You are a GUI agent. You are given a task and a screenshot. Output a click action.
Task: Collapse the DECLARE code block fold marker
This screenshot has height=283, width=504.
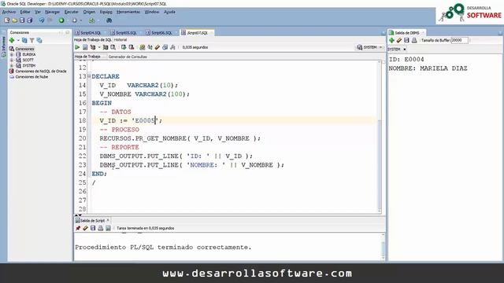(x=89, y=76)
